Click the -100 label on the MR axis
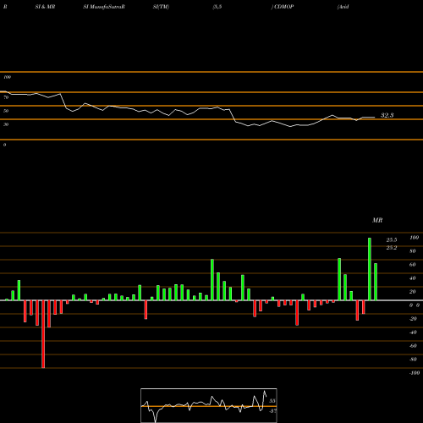The width and height of the screenshot is (423, 423). tap(415, 373)
